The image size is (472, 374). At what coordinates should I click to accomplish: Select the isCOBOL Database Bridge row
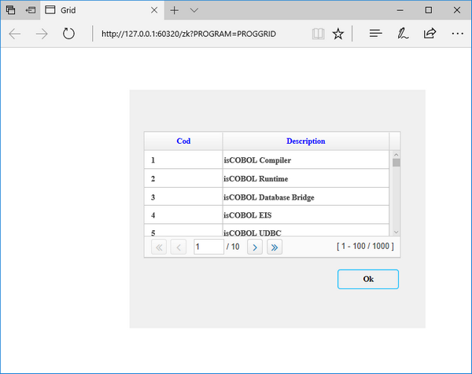(x=268, y=197)
